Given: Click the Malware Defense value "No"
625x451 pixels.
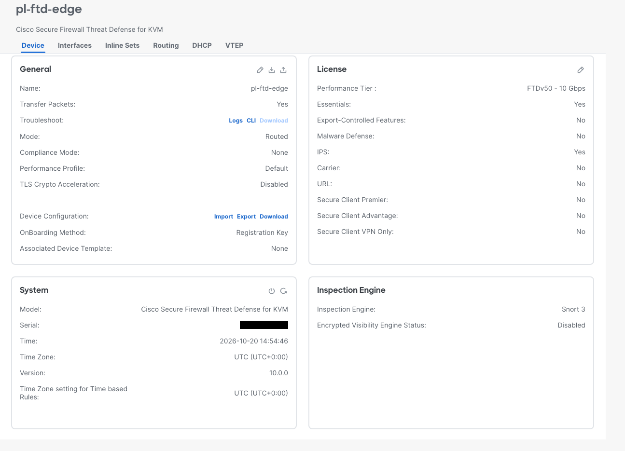Looking at the screenshot, I should [x=581, y=136].
